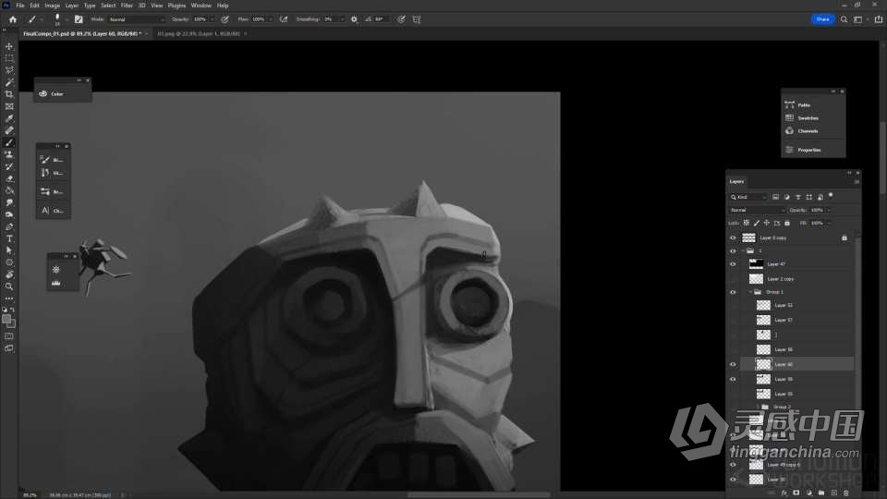Open the Image menu
887x499 pixels.
pyautogui.click(x=52, y=6)
